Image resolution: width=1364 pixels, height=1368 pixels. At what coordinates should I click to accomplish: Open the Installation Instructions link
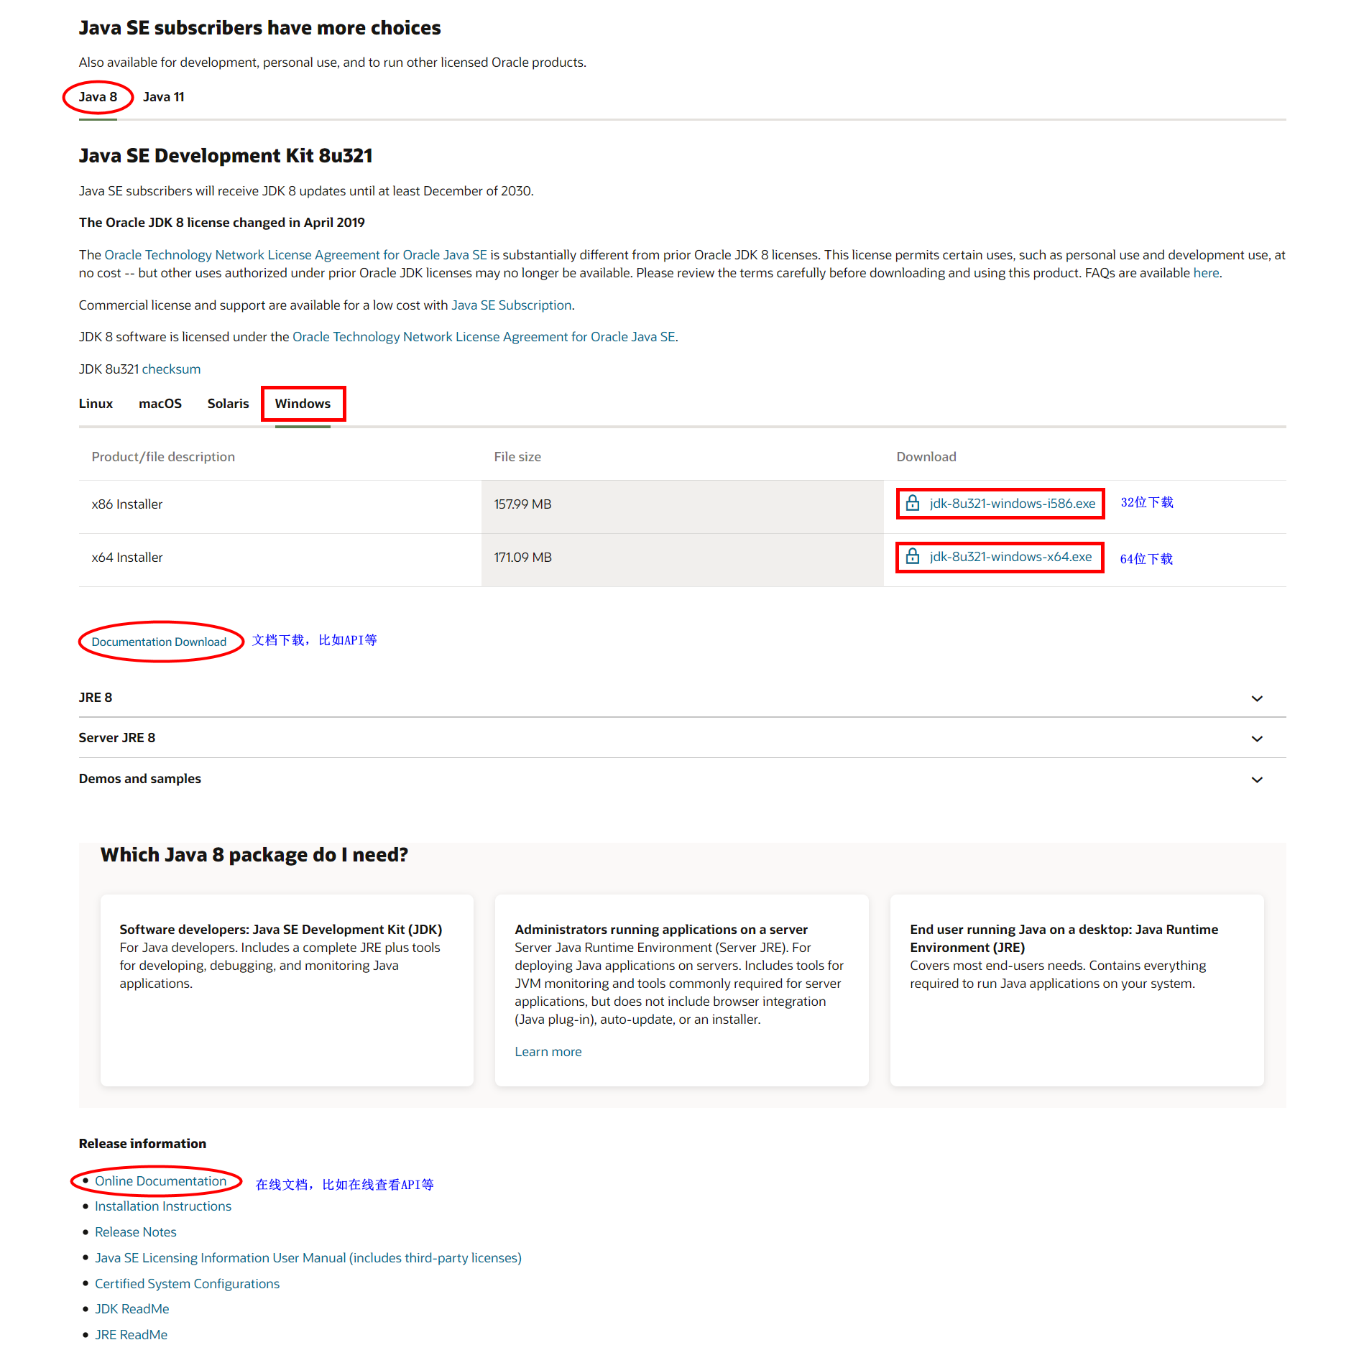[163, 1206]
